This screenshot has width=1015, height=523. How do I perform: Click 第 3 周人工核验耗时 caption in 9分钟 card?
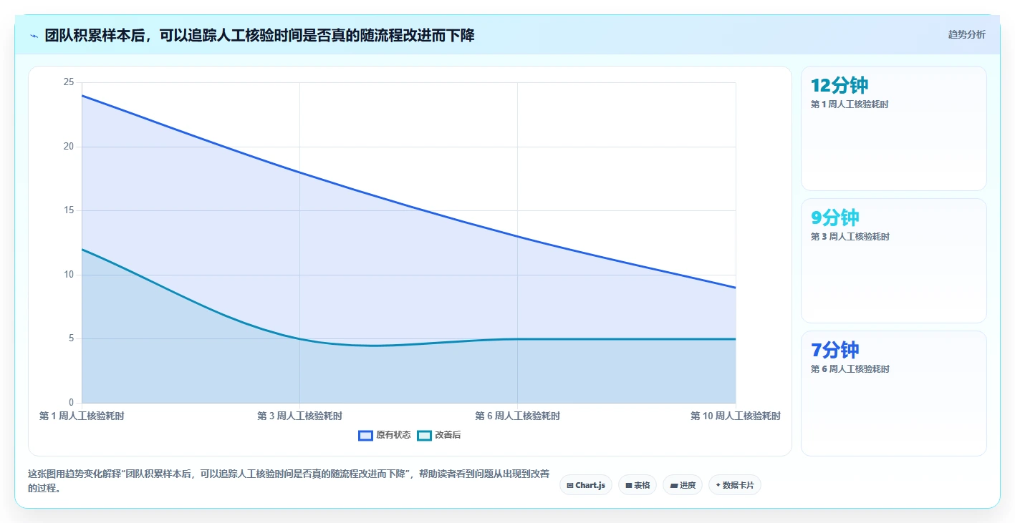coord(850,237)
